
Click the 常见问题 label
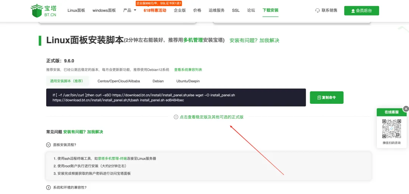(x=54, y=132)
